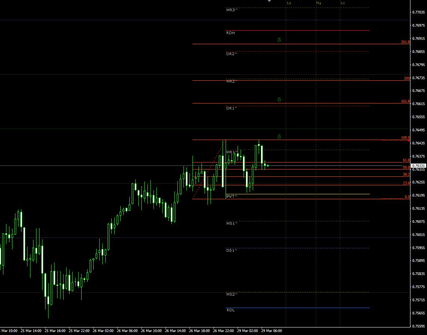
Task: Click the 0.76015 price on the axis
Action: [418, 235]
